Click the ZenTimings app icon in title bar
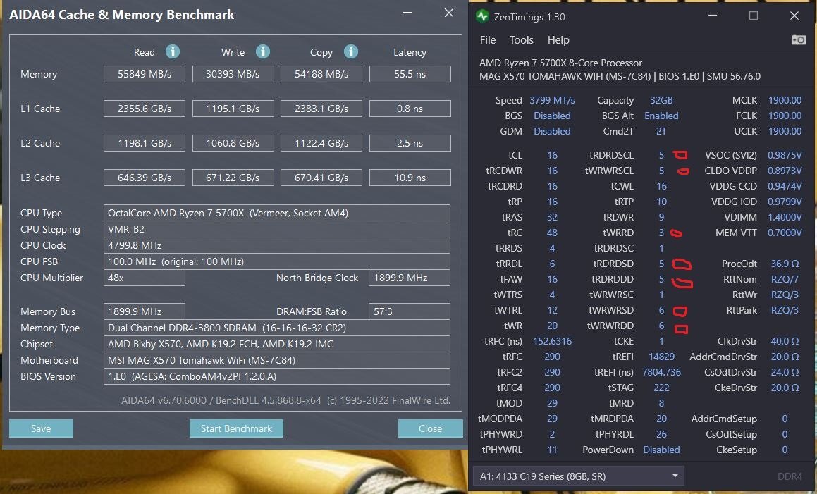This screenshot has height=494, width=817. (x=482, y=17)
